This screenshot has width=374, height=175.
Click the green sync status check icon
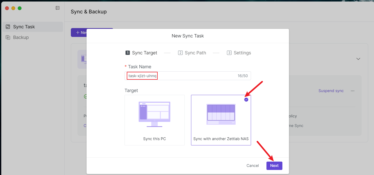85,96
